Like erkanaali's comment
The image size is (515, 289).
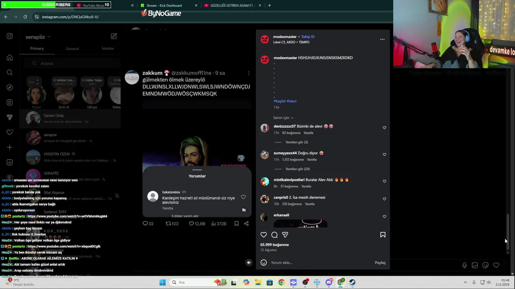tap(384, 217)
